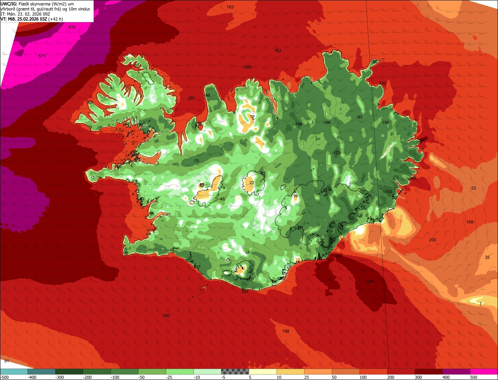Select the legend swatch between -300 and -200
The image size is (498, 380).
click(x=69, y=371)
